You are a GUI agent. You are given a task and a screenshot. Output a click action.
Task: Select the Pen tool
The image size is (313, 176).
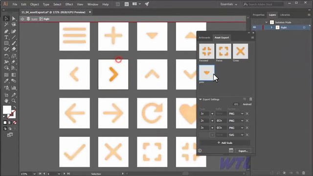point(6,31)
